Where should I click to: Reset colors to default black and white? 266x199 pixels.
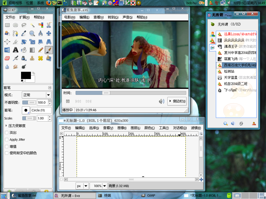(22, 81)
